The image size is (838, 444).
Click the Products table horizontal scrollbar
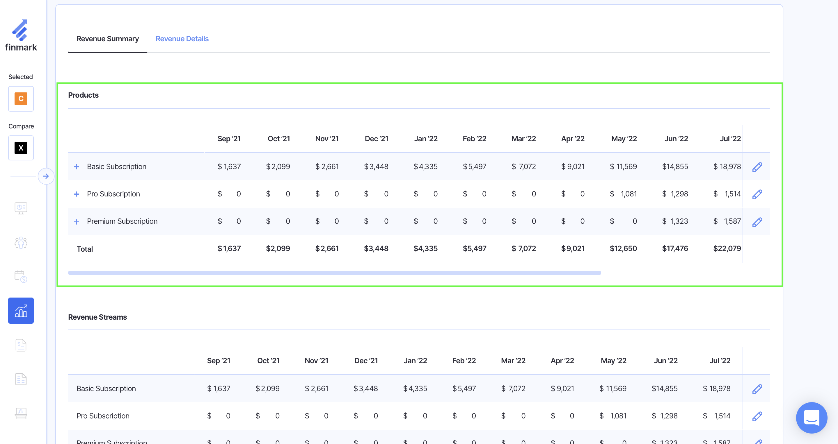pyautogui.click(x=334, y=273)
